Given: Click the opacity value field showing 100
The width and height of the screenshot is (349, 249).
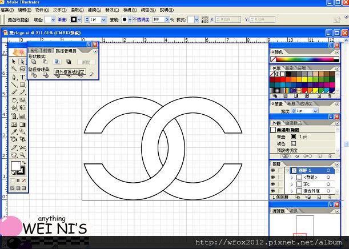Looking at the screenshot, I should pyautogui.click(x=159, y=19).
